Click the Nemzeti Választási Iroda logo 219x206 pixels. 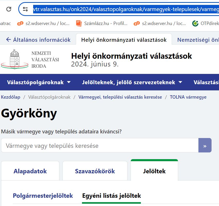(x=30, y=59)
